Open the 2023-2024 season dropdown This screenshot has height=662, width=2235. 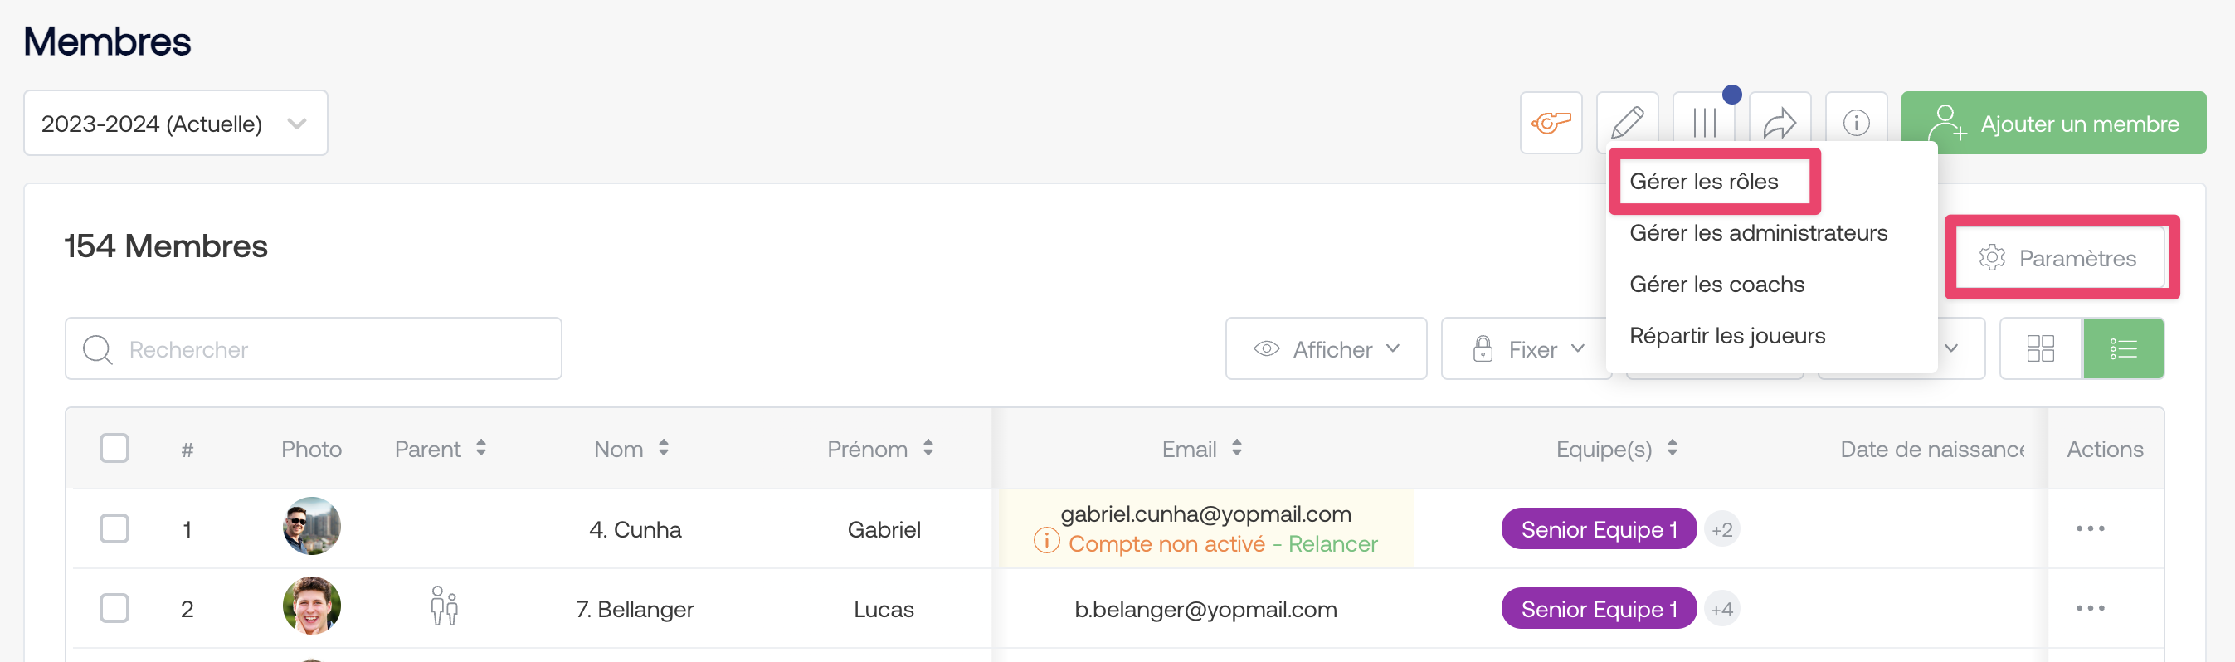[175, 124]
